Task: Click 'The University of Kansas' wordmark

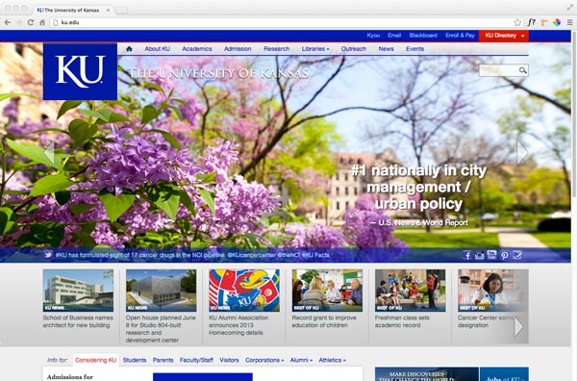Action: click(218, 73)
